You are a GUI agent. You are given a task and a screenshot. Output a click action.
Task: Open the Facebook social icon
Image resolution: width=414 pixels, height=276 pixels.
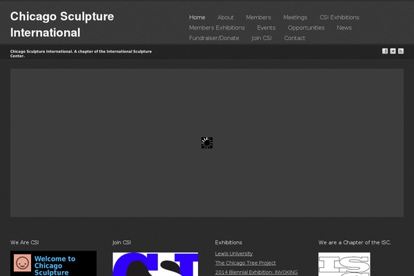pos(385,51)
